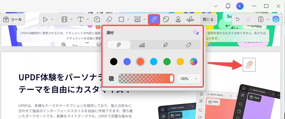
Task: Expand the save options dropdown arrow
Action: (x=267, y=19)
